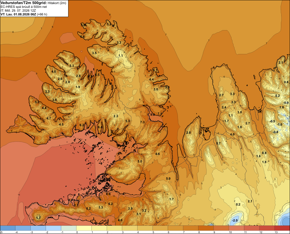The height and width of the screenshot is (234, 290).
Task: Pick the pale yellow 0 to 1 legend swatch
Action: pos(84,228)
